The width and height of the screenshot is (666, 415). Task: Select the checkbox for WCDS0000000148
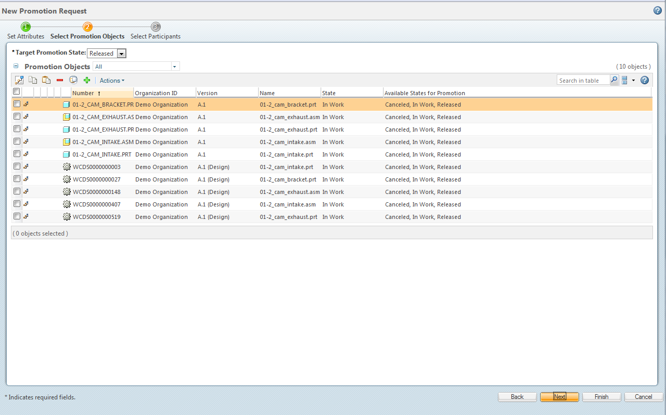(17, 191)
